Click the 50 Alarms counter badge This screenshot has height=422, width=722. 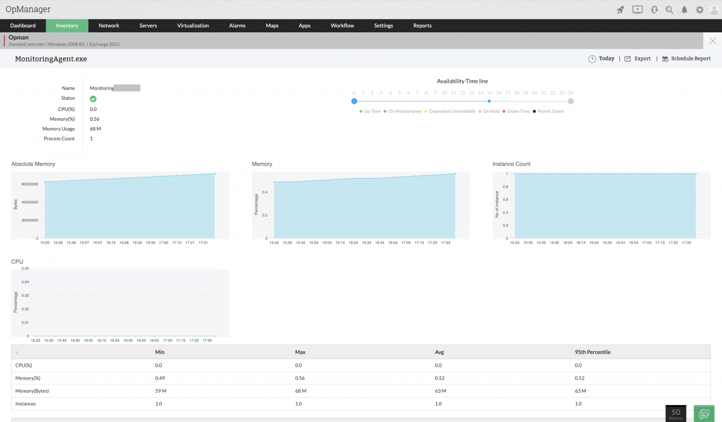click(675, 413)
